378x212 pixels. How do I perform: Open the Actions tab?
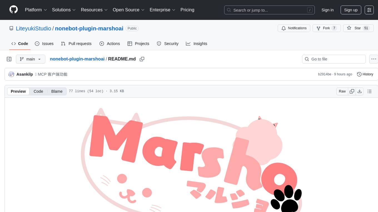point(110,44)
